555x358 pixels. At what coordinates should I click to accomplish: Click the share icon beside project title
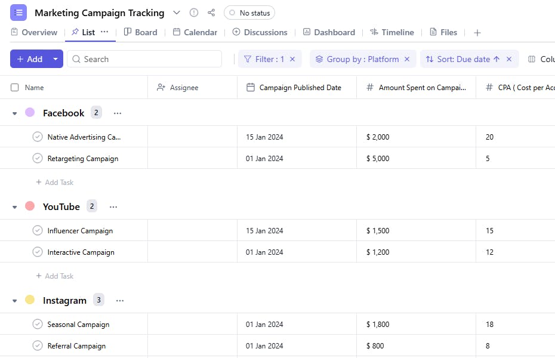pyautogui.click(x=211, y=13)
